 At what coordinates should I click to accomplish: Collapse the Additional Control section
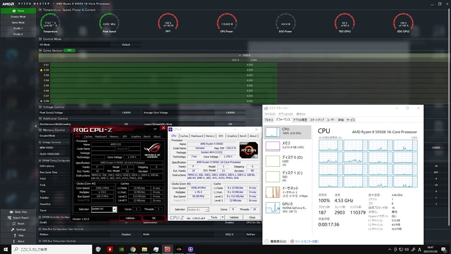pos(40,118)
